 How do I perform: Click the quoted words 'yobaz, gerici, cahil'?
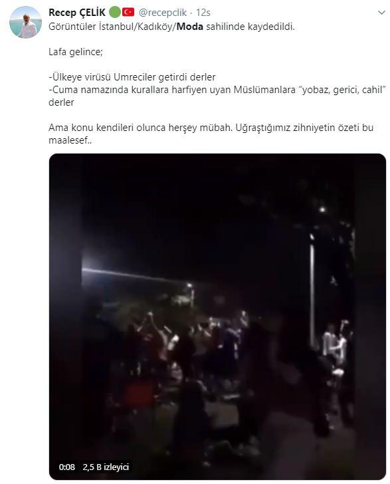click(342, 90)
